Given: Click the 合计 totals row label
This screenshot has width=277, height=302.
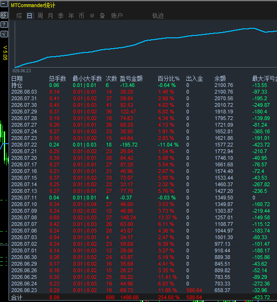Looking at the screenshot, I should pyautogui.click(x=17, y=298).
